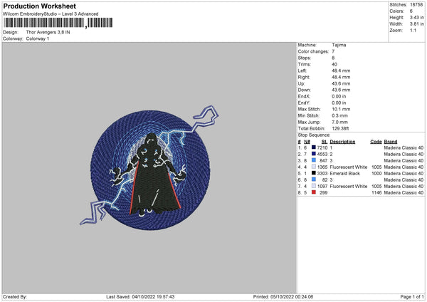Click the black swatch in stop 5

pos(314,173)
